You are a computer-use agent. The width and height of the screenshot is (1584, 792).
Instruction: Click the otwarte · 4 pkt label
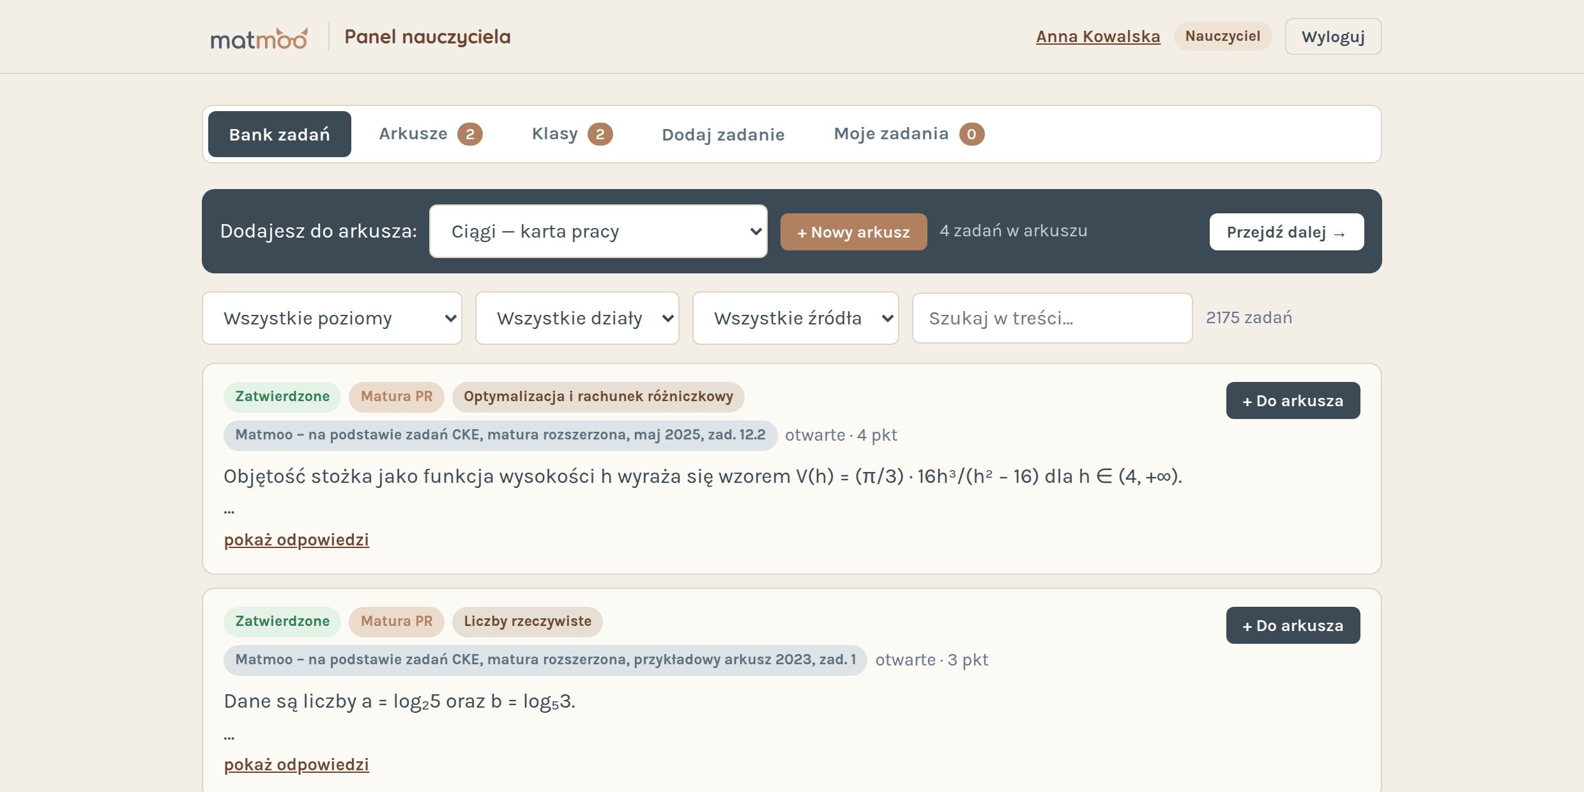841,435
